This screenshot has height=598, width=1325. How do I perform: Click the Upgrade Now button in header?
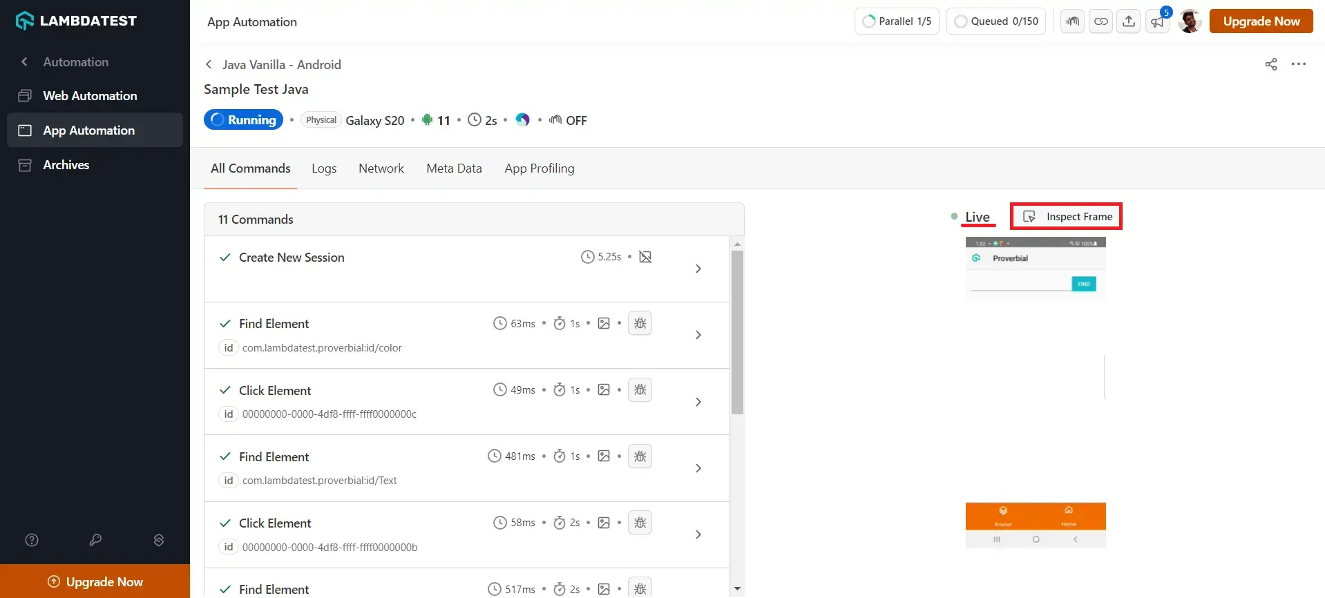(1261, 21)
